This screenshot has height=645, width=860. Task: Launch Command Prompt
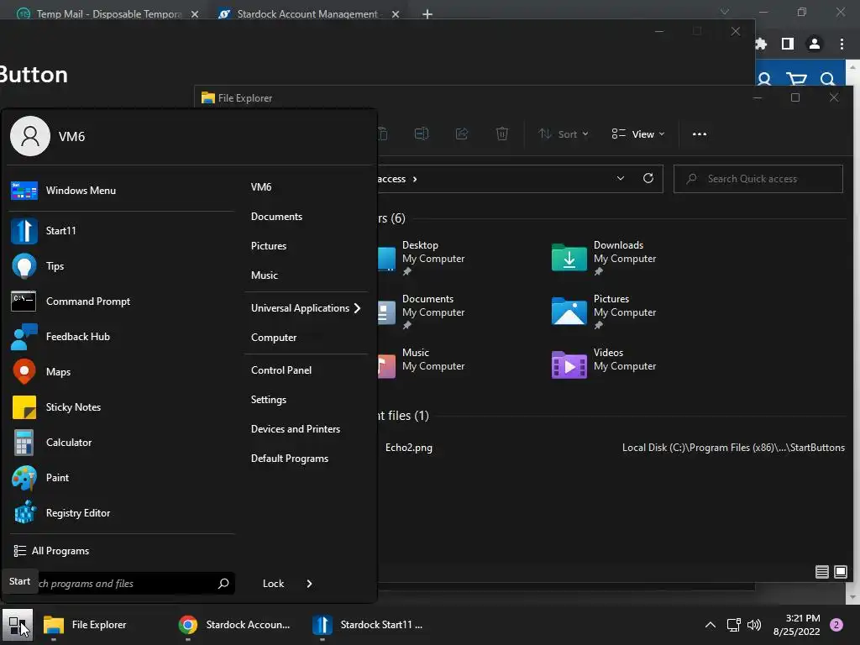pyautogui.click(x=121, y=302)
